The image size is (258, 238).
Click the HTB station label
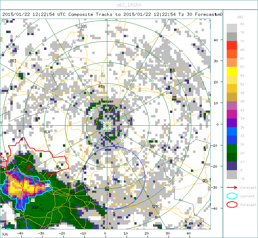click(x=34, y=87)
